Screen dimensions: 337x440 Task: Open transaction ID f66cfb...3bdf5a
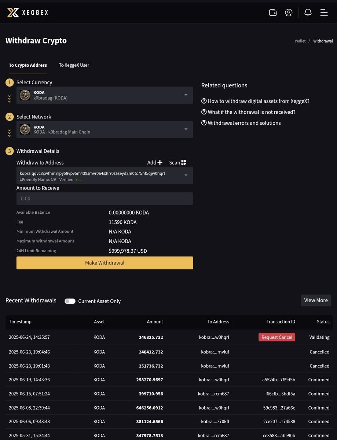click(280, 394)
